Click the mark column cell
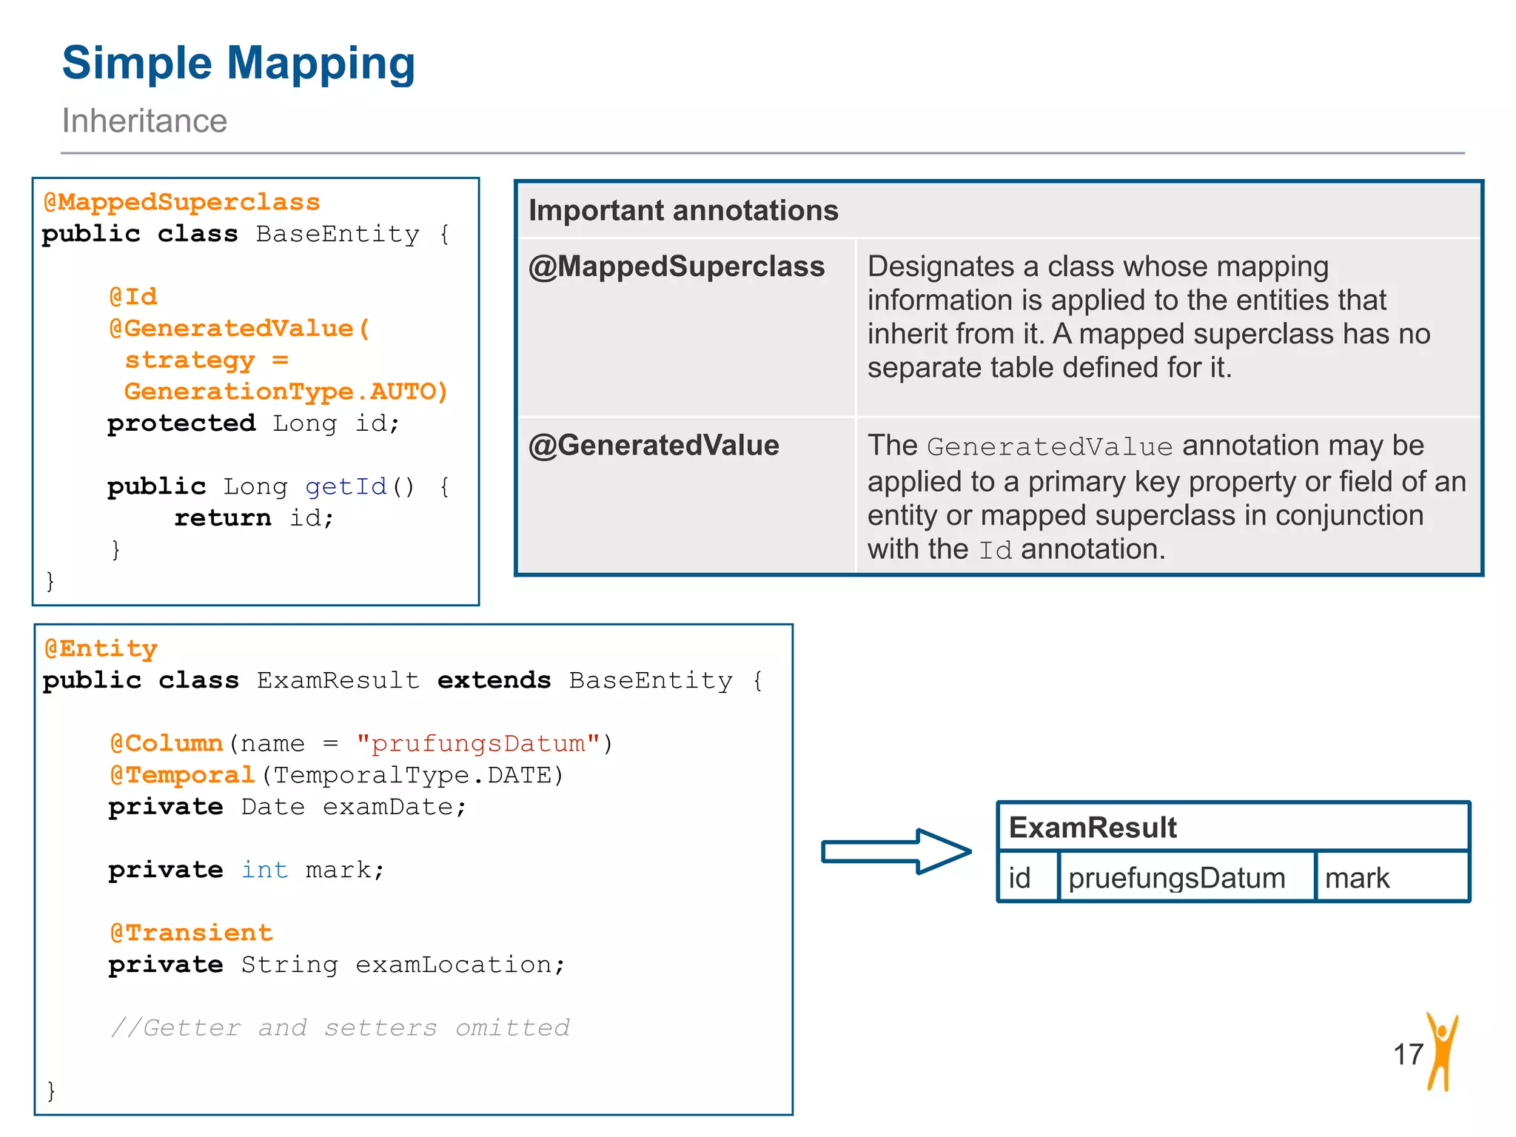Image resolution: width=1516 pixels, height=1137 pixels. point(1357,879)
